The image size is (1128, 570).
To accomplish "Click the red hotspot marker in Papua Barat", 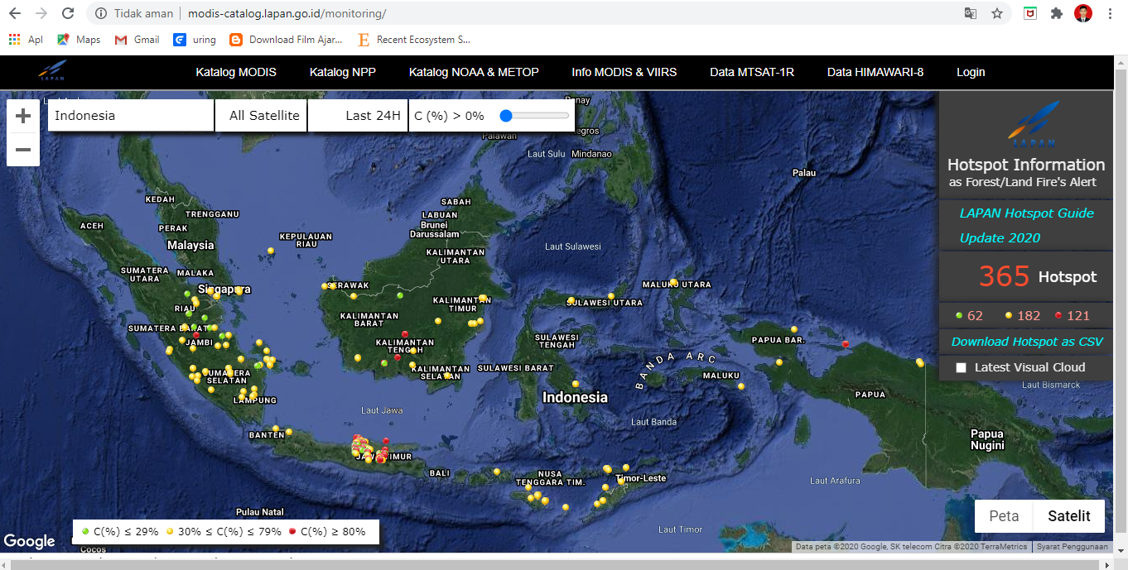I will pyautogui.click(x=846, y=343).
